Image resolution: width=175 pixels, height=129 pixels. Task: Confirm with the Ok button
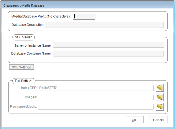134,120
